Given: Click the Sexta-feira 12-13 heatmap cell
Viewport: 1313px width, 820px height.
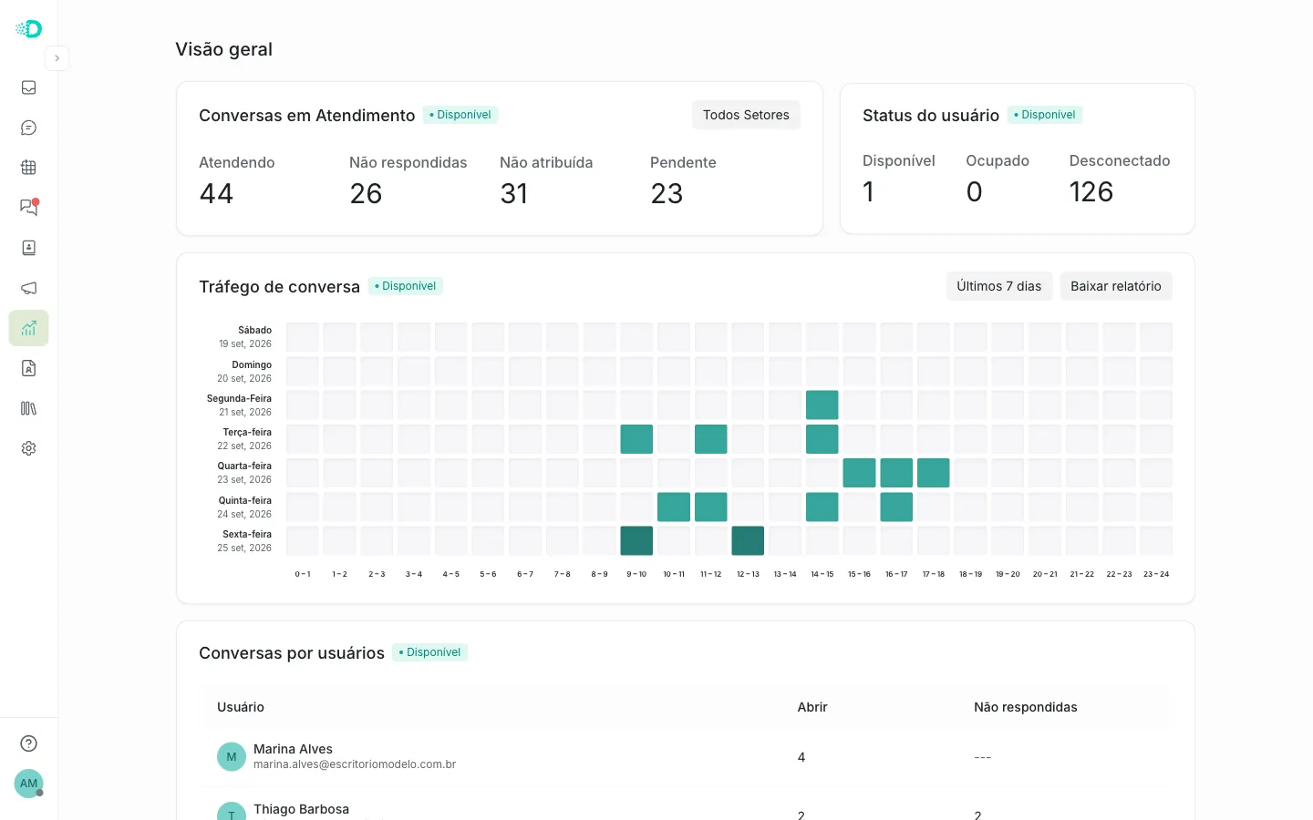Looking at the screenshot, I should (748, 541).
